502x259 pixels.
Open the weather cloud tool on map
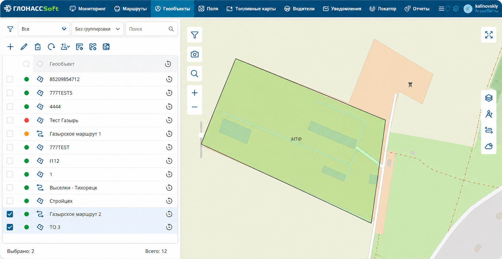coord(489,146)
